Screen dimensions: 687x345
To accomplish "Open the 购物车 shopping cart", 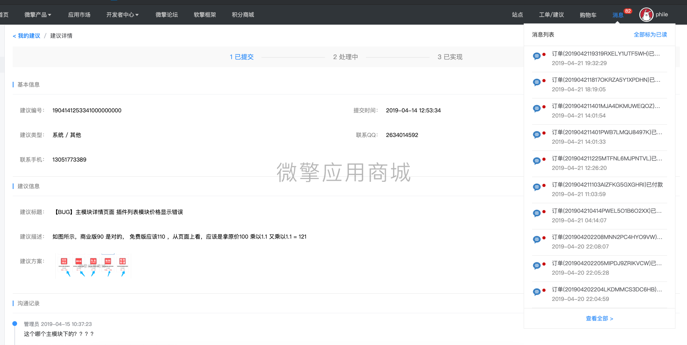I will point(588,15).
